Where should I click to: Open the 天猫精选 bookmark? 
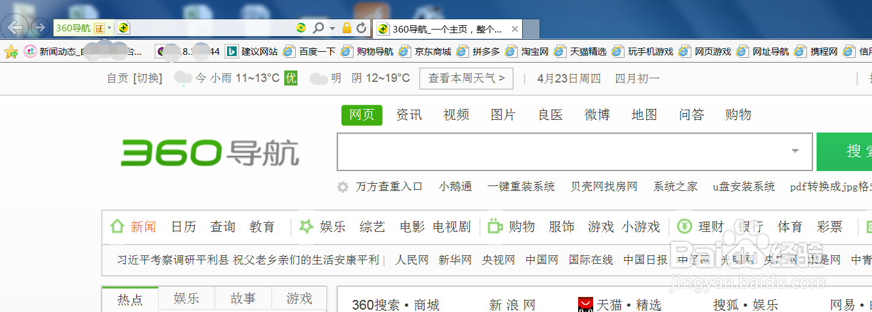pos(581,52)
